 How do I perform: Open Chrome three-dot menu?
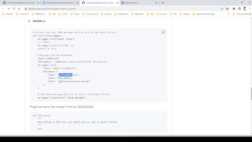pyautogui.click(x=250, y=9)
